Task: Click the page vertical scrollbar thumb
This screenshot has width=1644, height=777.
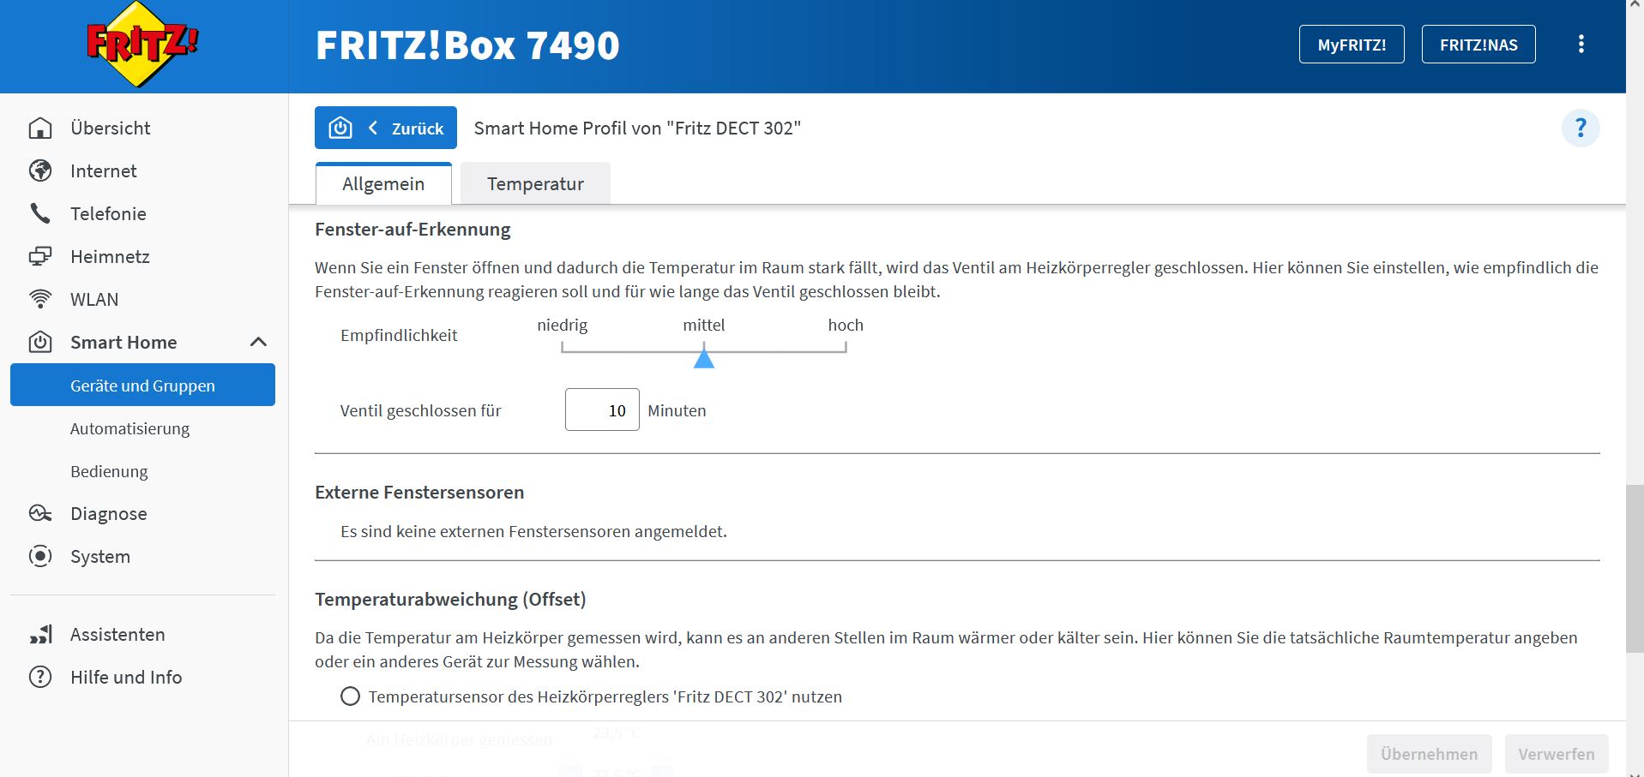Action: [1635, 569]
